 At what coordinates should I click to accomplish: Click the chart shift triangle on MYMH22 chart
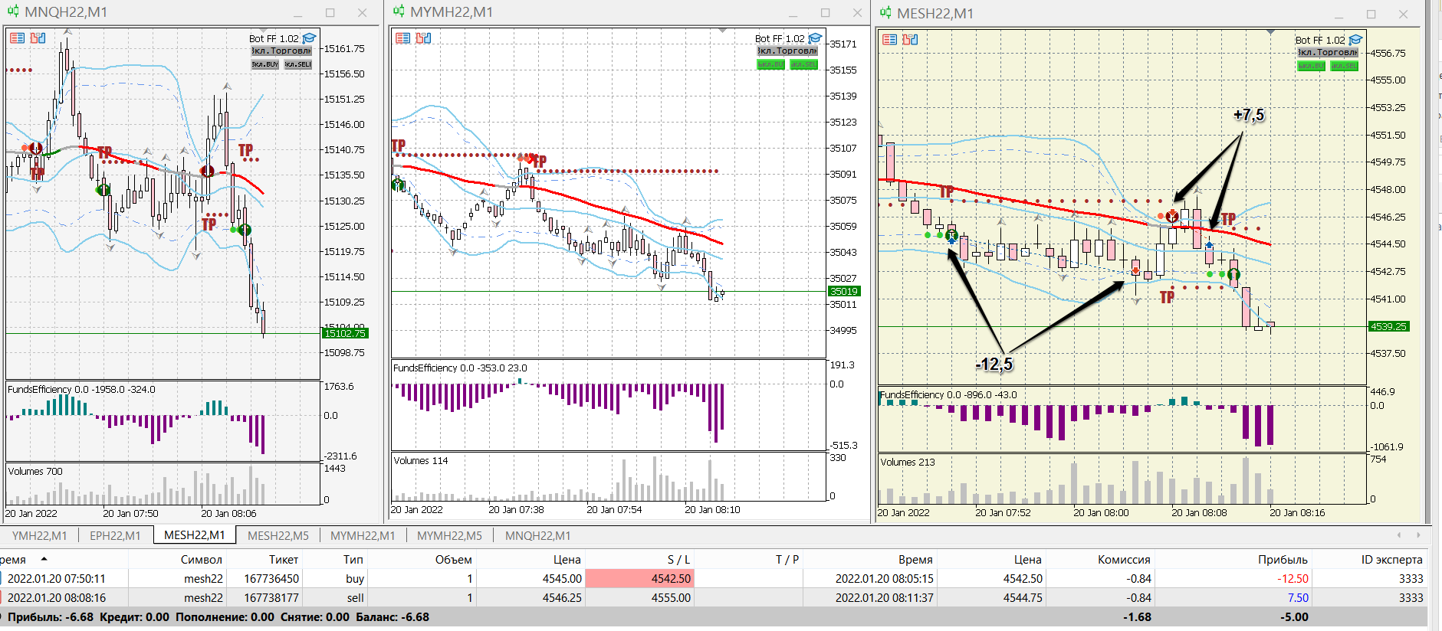point(722,30)
